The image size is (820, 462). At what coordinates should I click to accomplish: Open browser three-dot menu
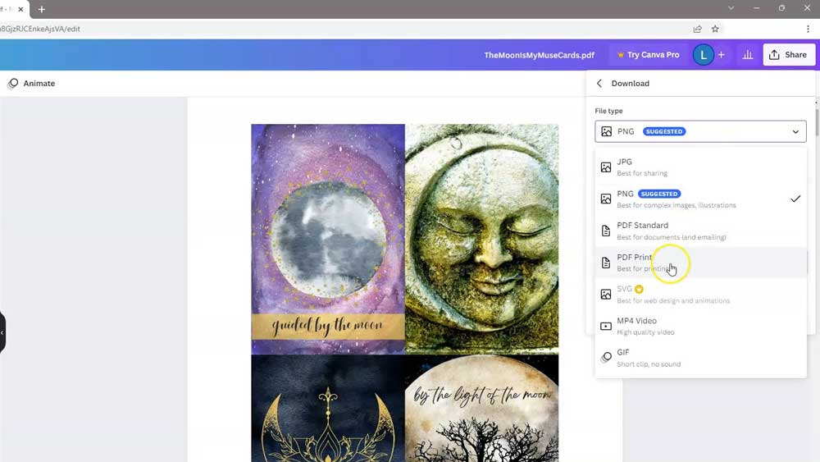click(808, 29)
